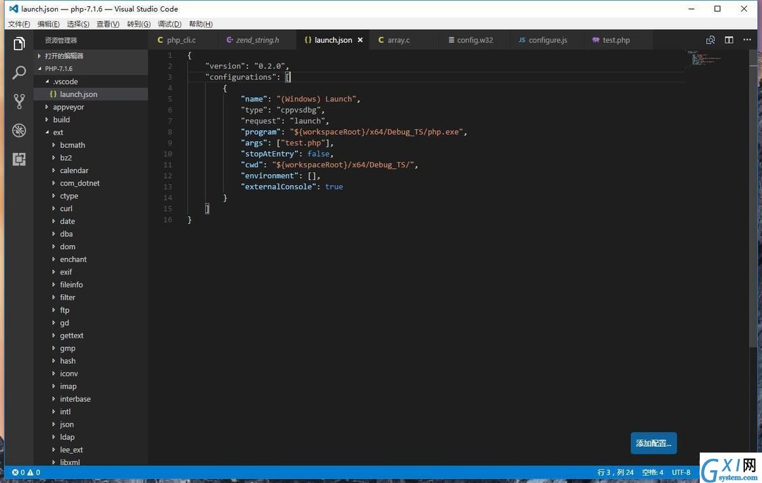Image resolution: width=762 pixels, height=483 pixels.
Task: Expand the json folder
Action: [91, 424]
